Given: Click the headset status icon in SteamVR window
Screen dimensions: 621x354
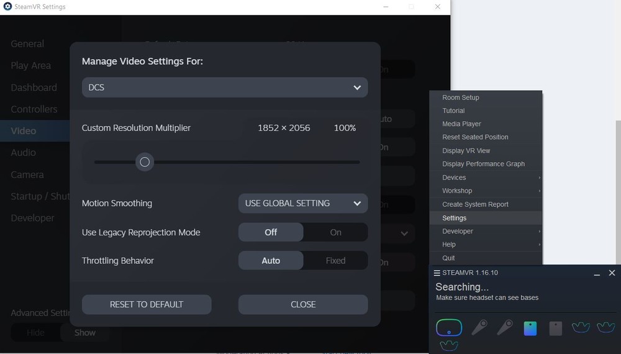Looking at the screenshot, I should [x=449, y=328].
